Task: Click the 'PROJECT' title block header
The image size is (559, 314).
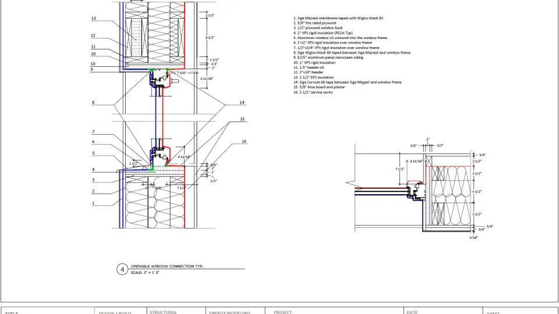Action: 282,312
